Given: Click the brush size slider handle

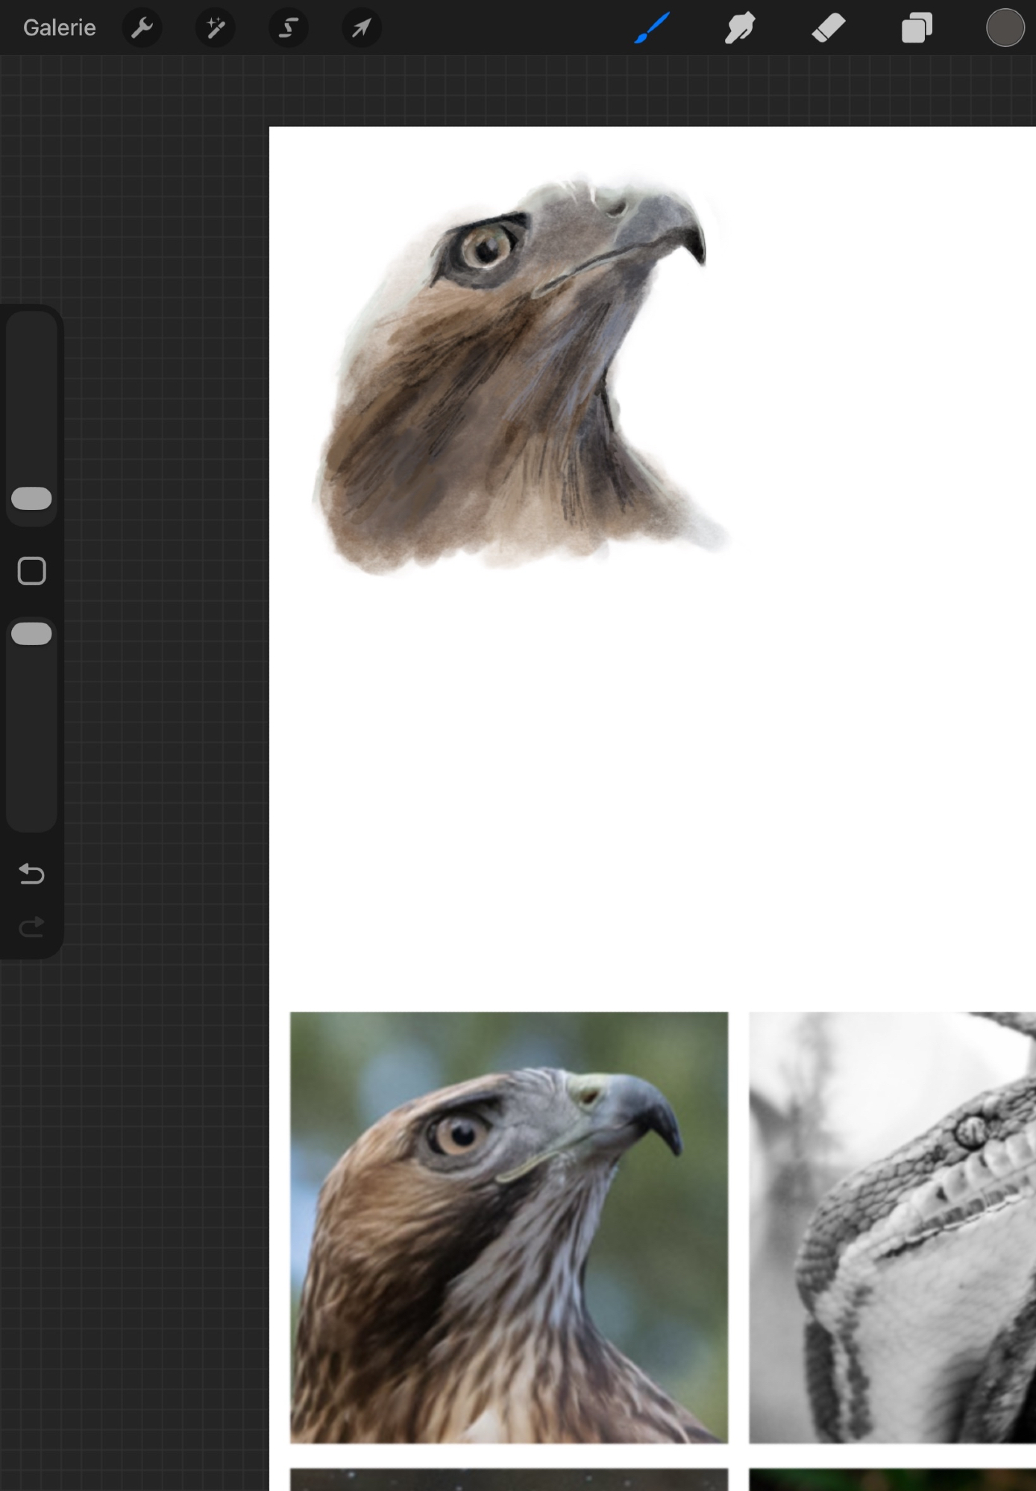Looking at the screenshot, I should click(x=31, y=498).
